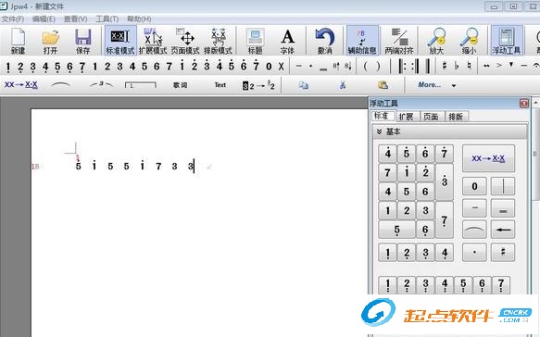Convert grace note with 32→²2 tool
The width and height of the screenshot is (540, 337).
coord(258,85)
